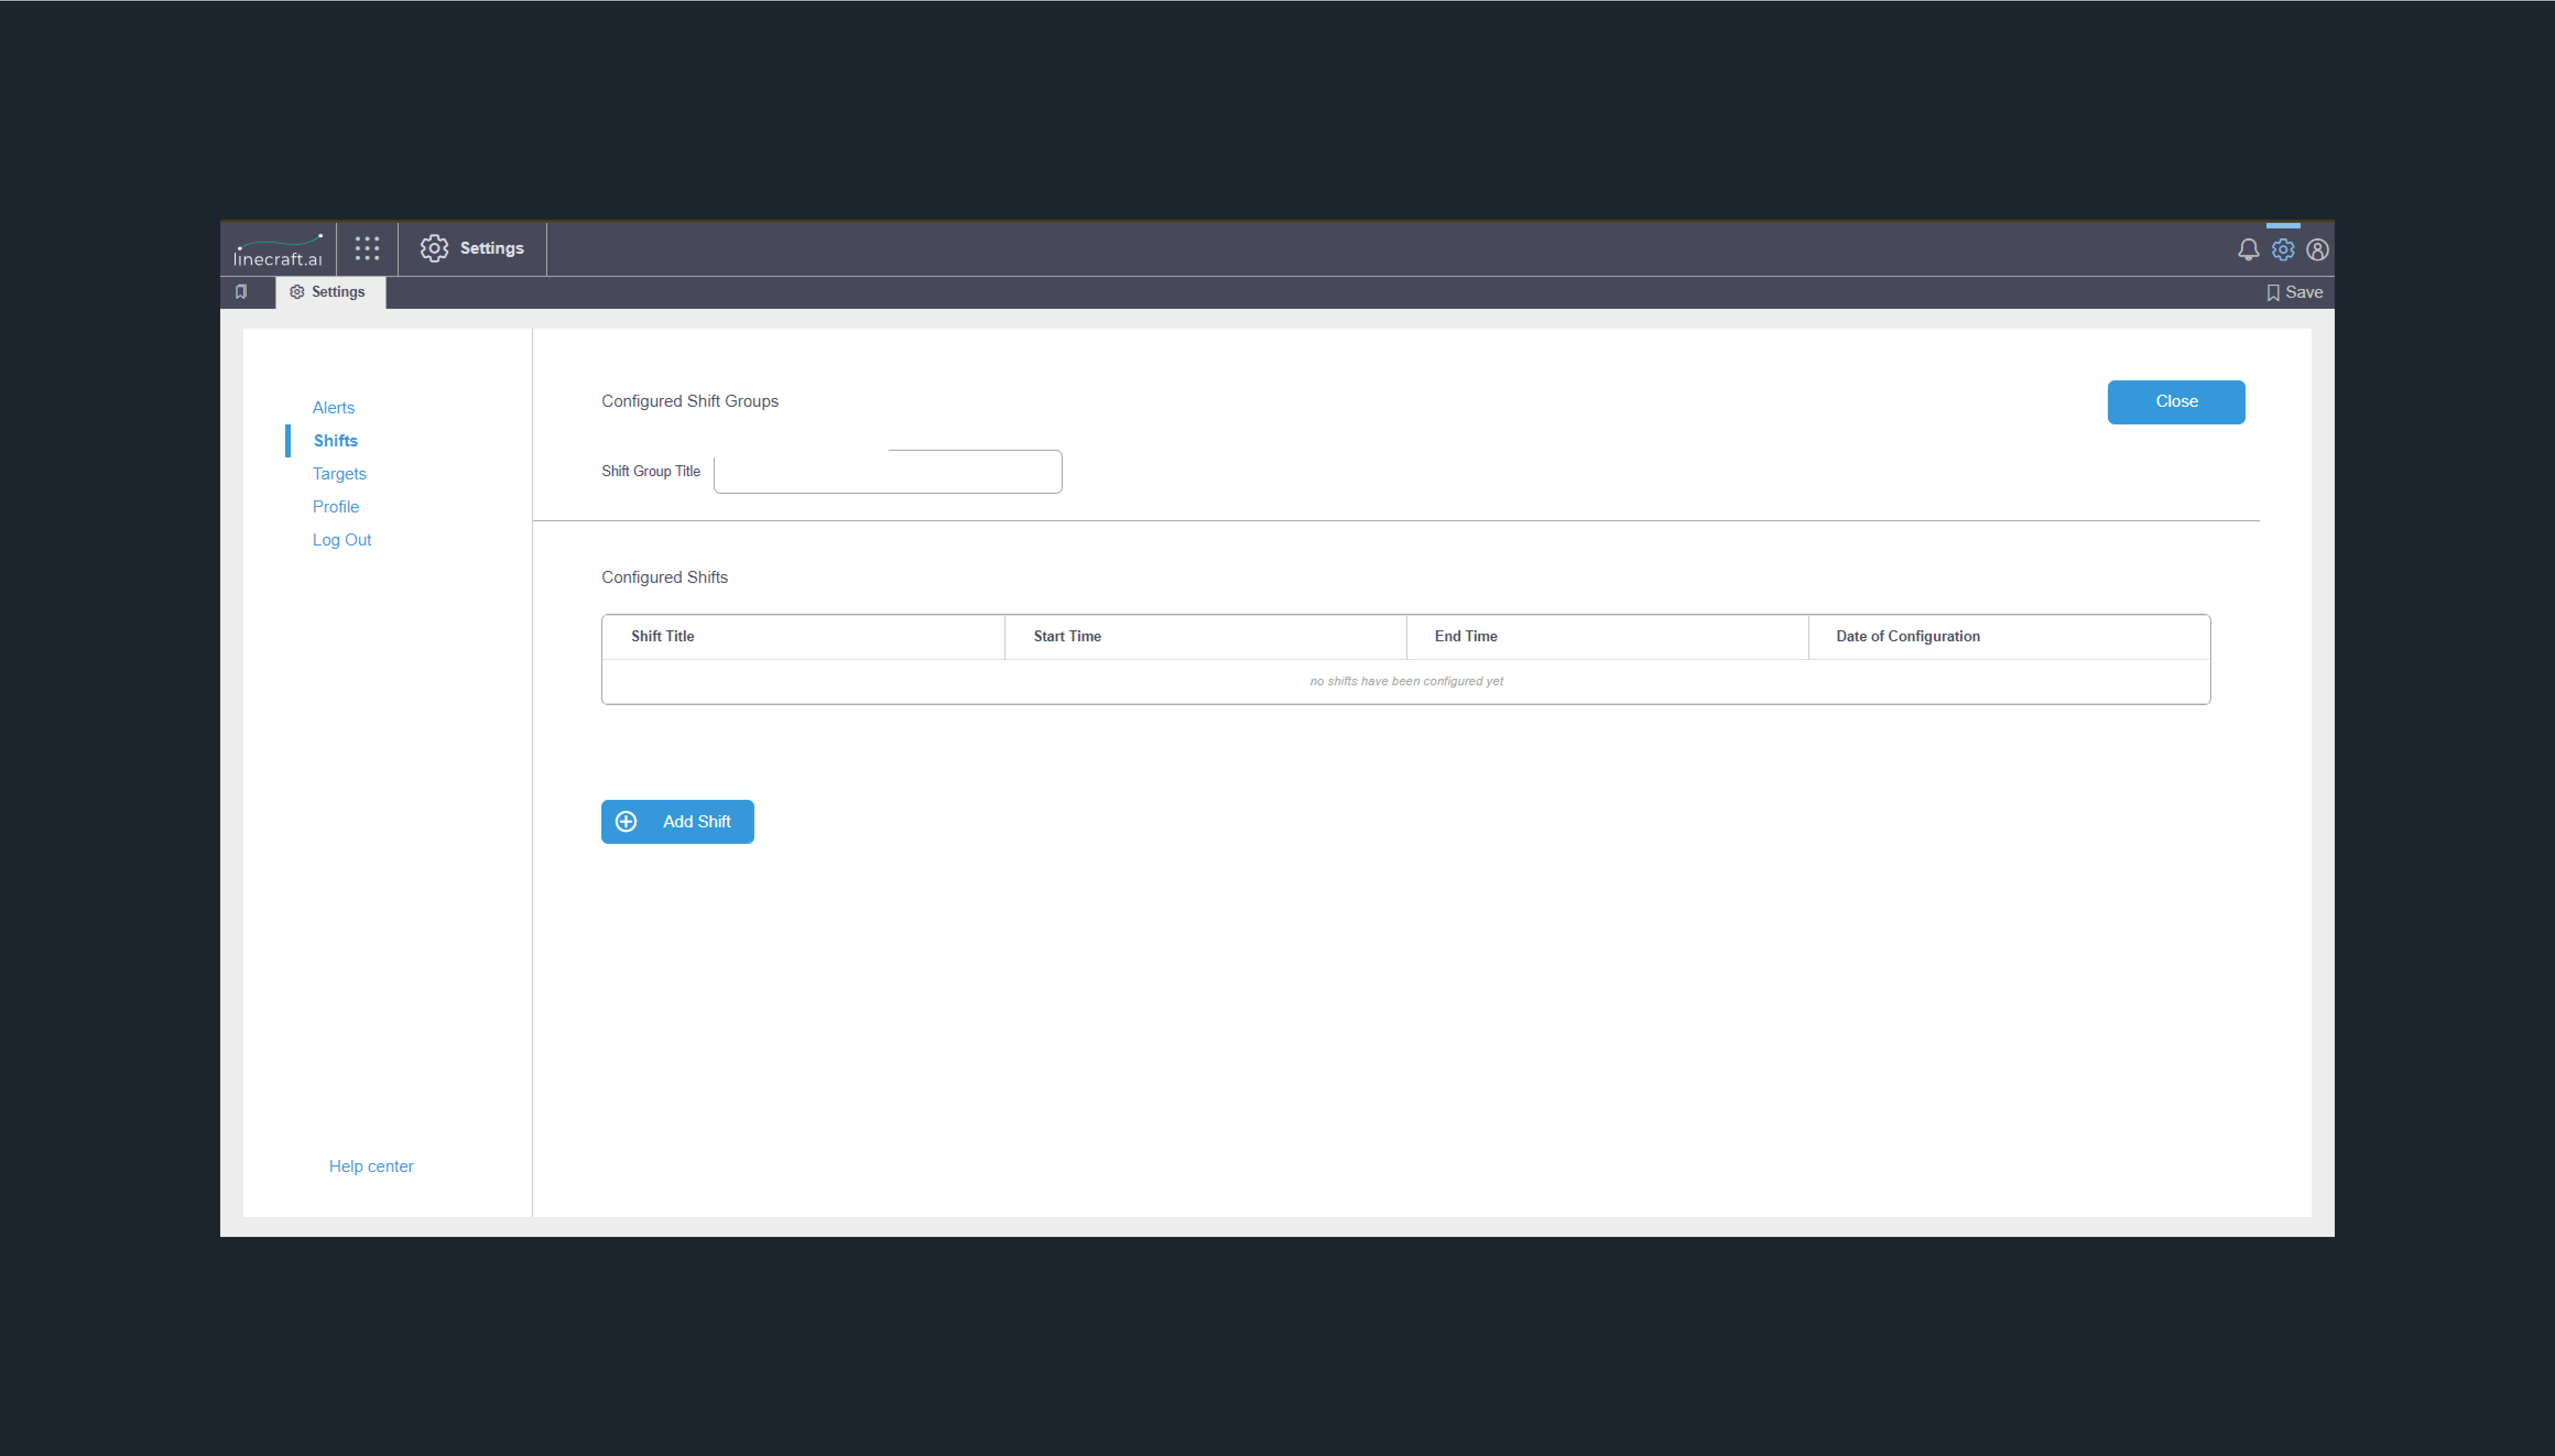Select the Settings tab
The width and height of the screenshot is (2555, 1456).
pos(330,292)
